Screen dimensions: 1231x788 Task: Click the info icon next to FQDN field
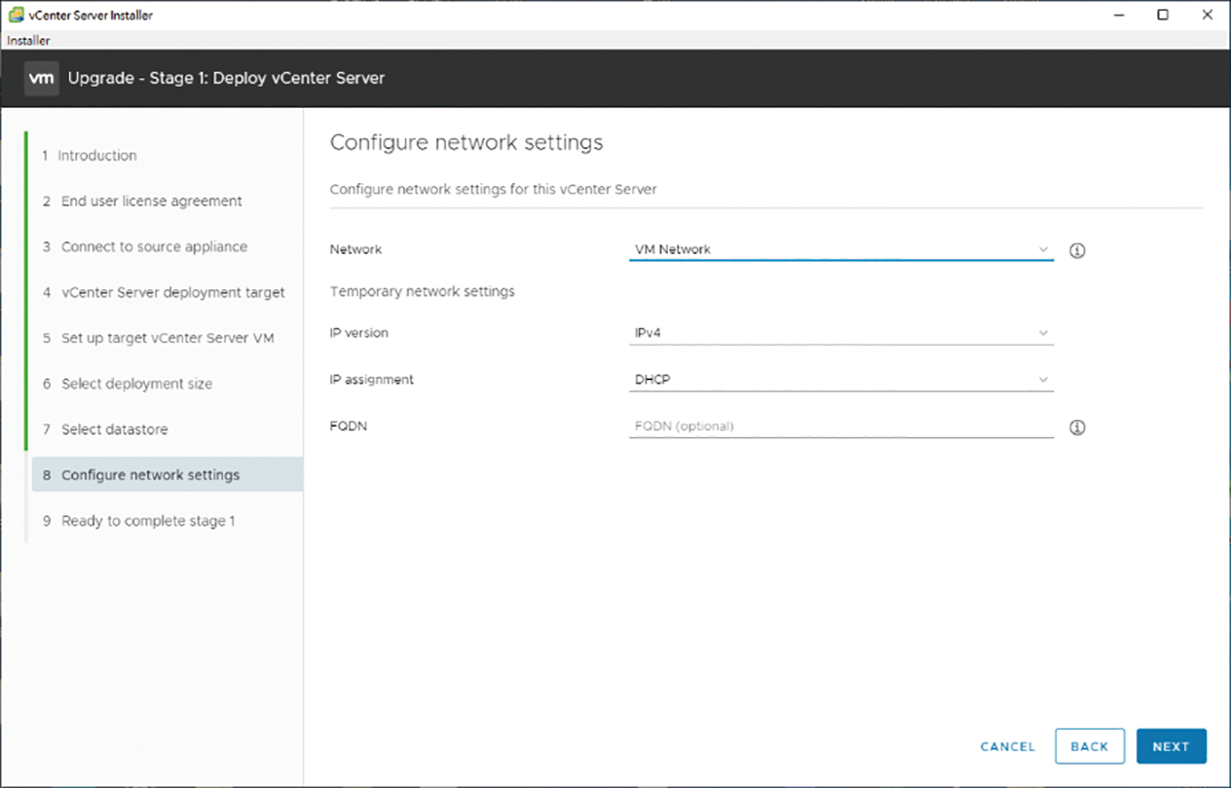click(x=1077, y=428)
